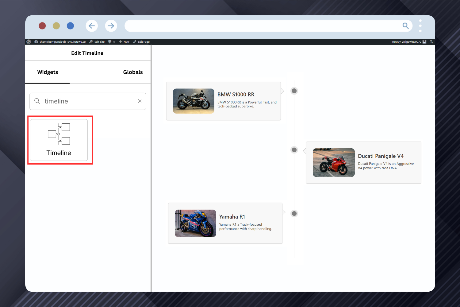Viewport: 460px width, 307px height.
Task: Click the yellow window control dot
Action: coord(56,26)
